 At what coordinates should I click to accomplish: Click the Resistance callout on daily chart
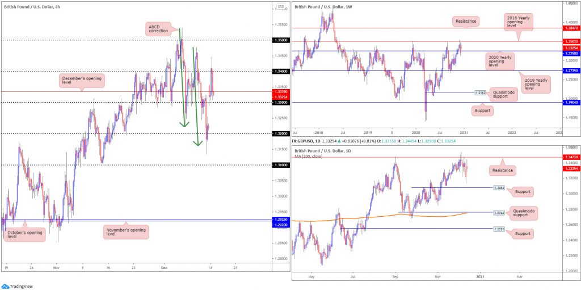(x=503, y=171)
